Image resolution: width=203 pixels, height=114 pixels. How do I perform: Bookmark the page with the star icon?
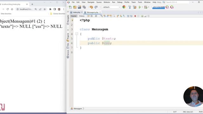tap(45, 9)
